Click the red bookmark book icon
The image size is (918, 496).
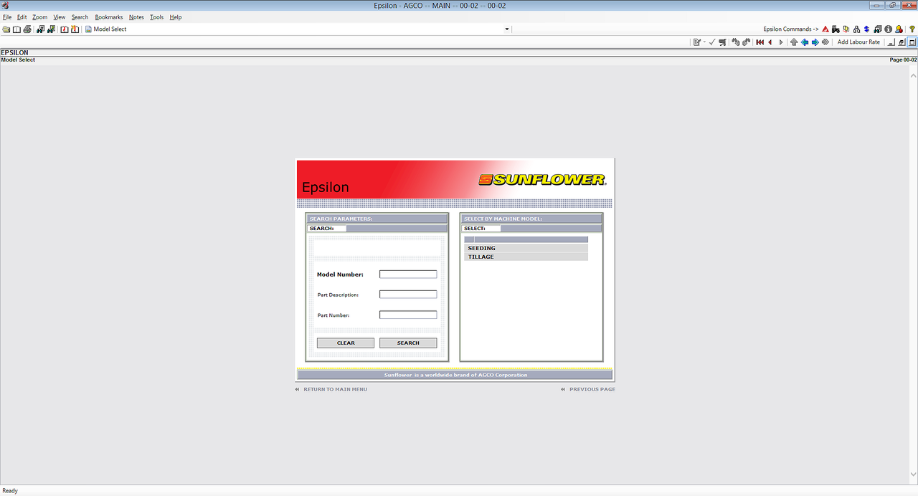[65, 29]
